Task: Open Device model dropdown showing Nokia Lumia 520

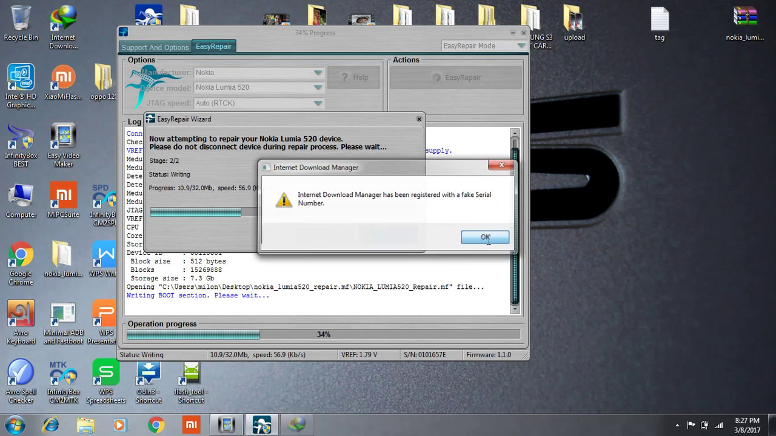Action: click(x=259, y=87)
